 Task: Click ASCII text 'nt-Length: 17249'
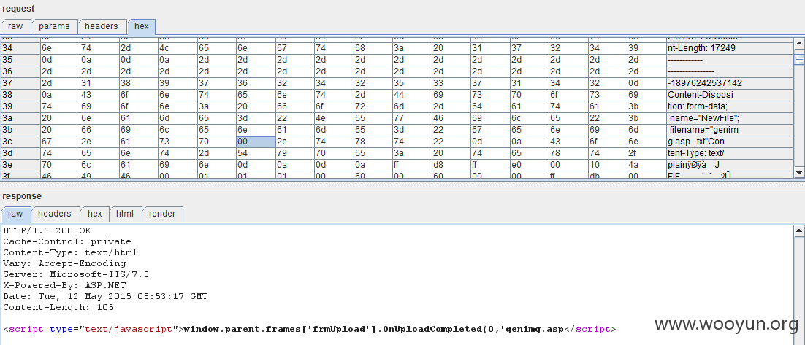click(x=701, y=47)
